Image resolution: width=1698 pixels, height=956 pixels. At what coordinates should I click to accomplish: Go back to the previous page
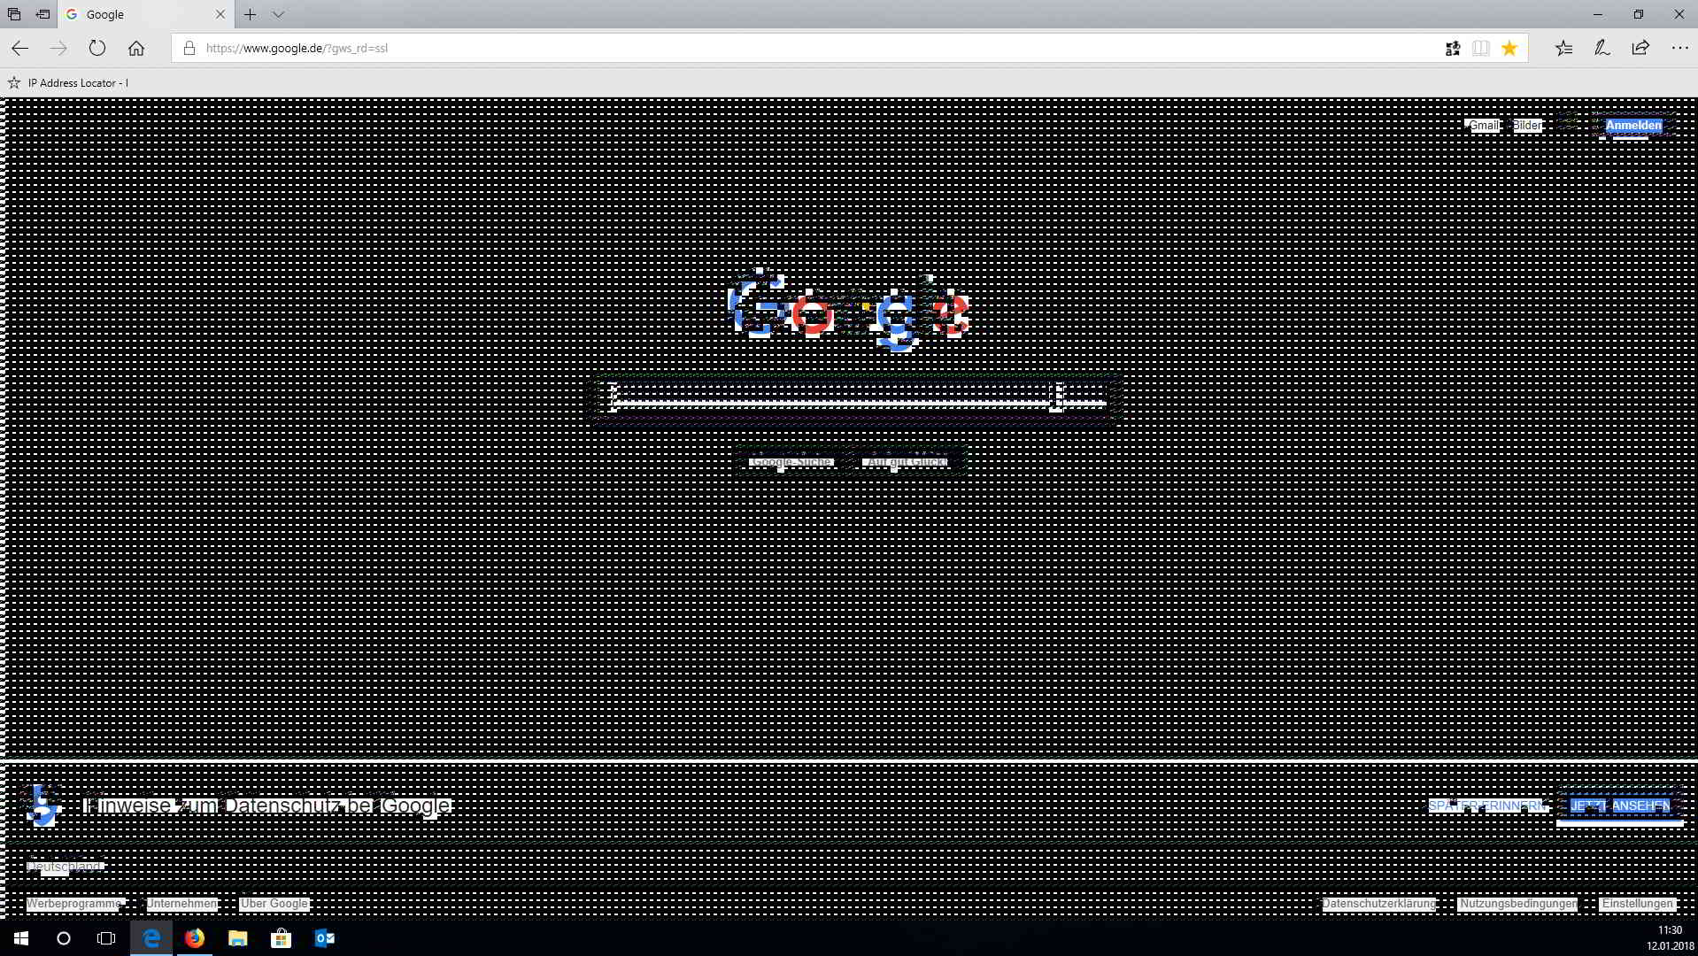(x=19, y=49)
